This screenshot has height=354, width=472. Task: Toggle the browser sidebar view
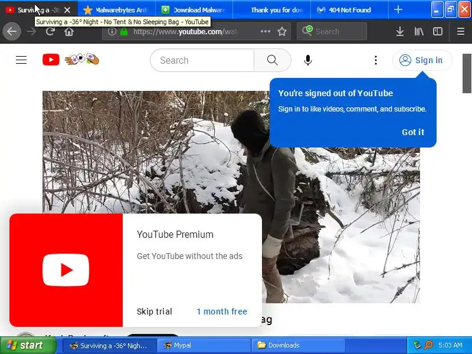[x=437, y=31]
